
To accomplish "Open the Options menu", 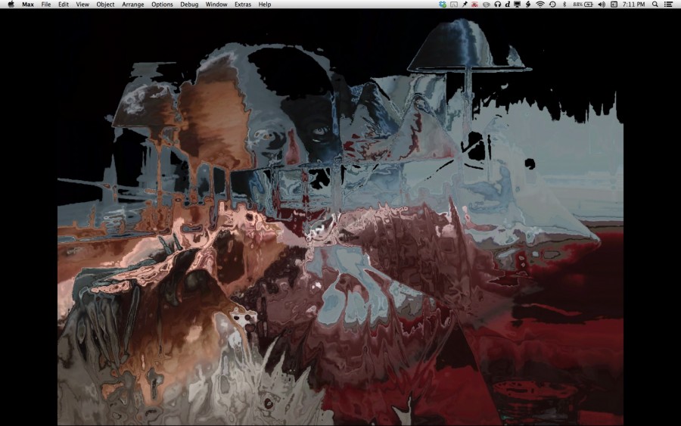I will [162, 5].
